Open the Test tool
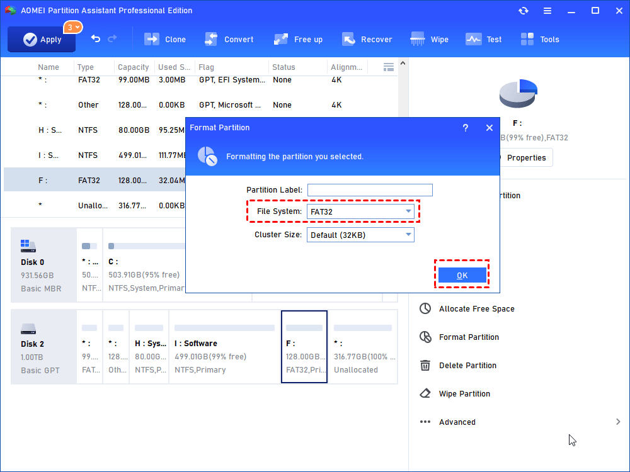This screenshot has height=472, width=630. [483, 39]
